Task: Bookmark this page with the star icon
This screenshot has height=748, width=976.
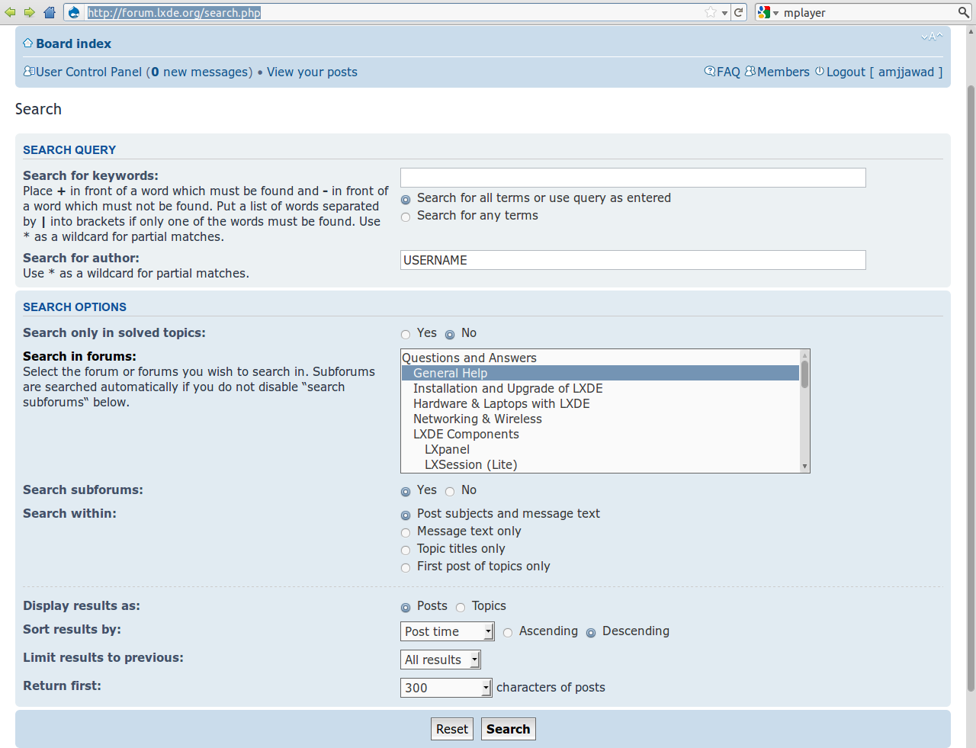Action: click(x=711, y=12)
